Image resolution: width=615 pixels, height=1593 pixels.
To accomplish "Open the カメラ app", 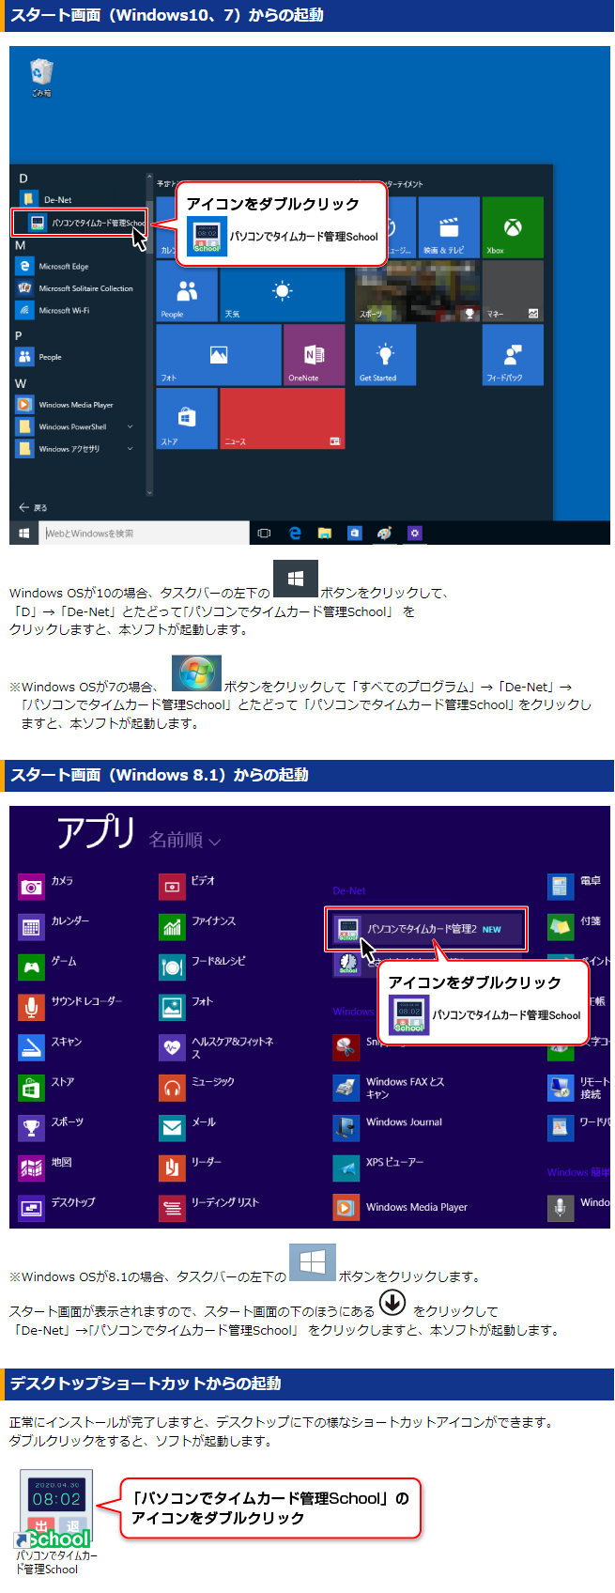I will 47,886.
